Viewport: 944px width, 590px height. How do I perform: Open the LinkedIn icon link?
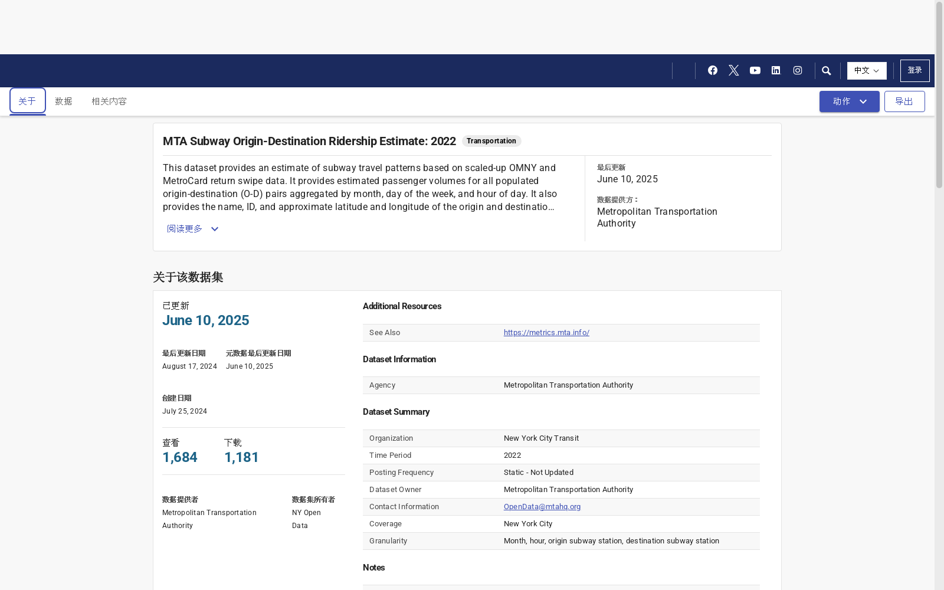(776, 71)
